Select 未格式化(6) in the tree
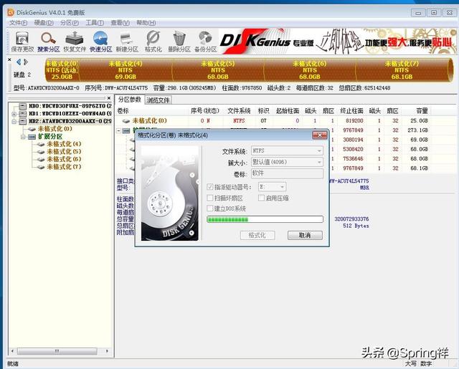Viewport: 459px width, 369px height. pos(64,159)
